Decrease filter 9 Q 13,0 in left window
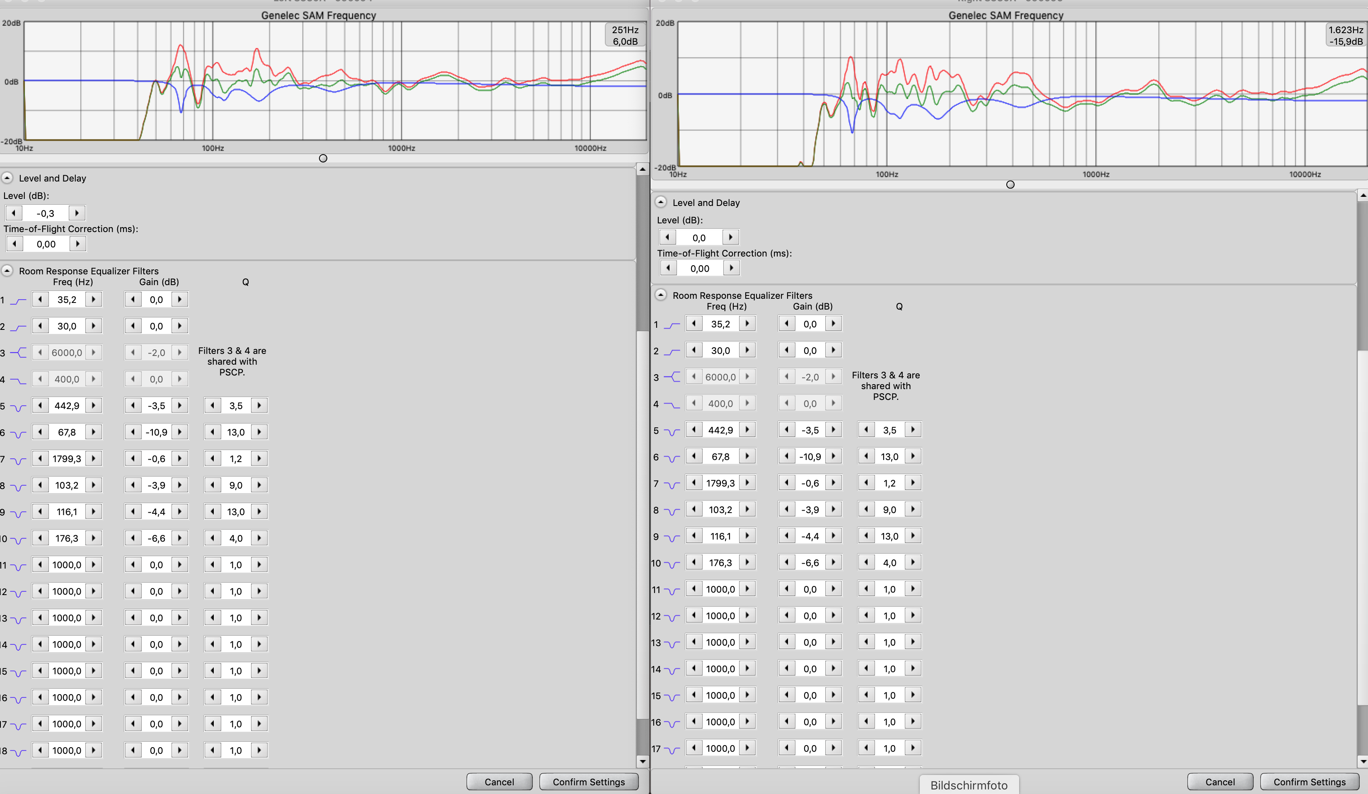This screenshot has width=1368, height=794. tap(213, 512)
